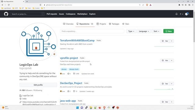
Task: Go to Explore
Action: (x=92, y=14)
